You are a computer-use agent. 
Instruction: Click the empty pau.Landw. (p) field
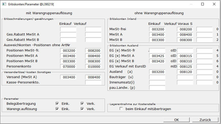pyautogui.click(x=157, y=88)
